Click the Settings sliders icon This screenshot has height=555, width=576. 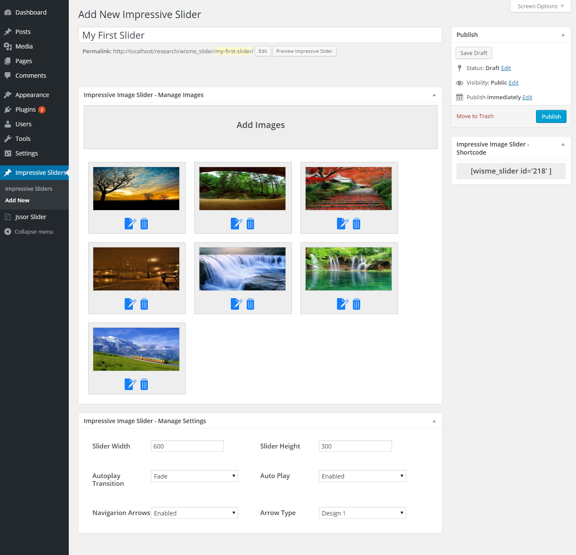point(8,153)
